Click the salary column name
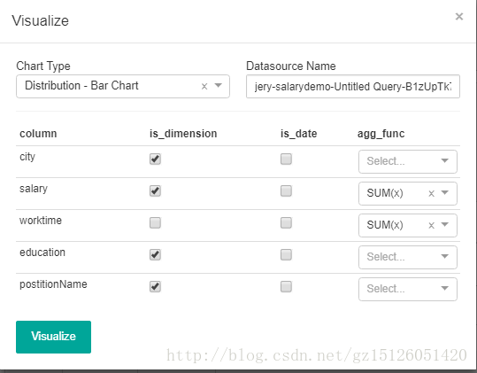Screen dimensions: 477x373 coord(34,189)
